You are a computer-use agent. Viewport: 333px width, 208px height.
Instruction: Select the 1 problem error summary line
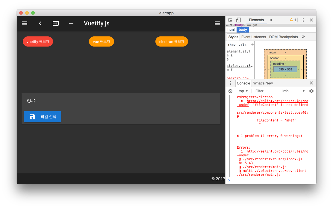[x=269, y=136]
